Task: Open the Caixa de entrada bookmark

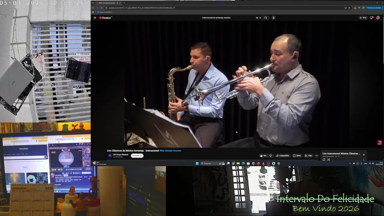Action: pos(105,12)
